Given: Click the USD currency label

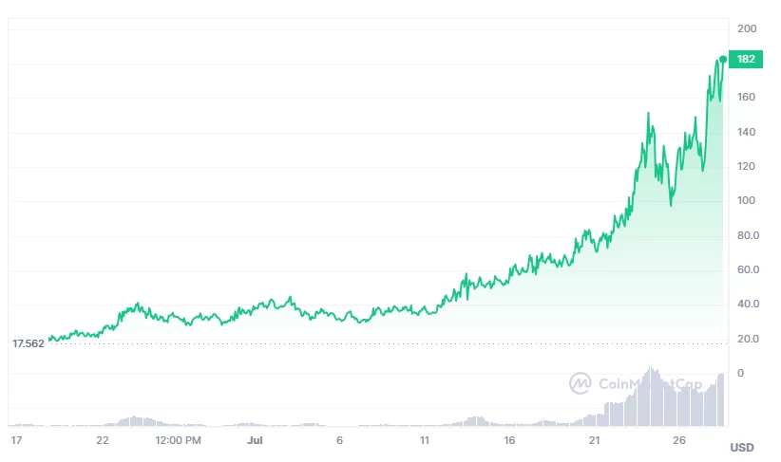Looking at the screenshot, I should point(742,447).
